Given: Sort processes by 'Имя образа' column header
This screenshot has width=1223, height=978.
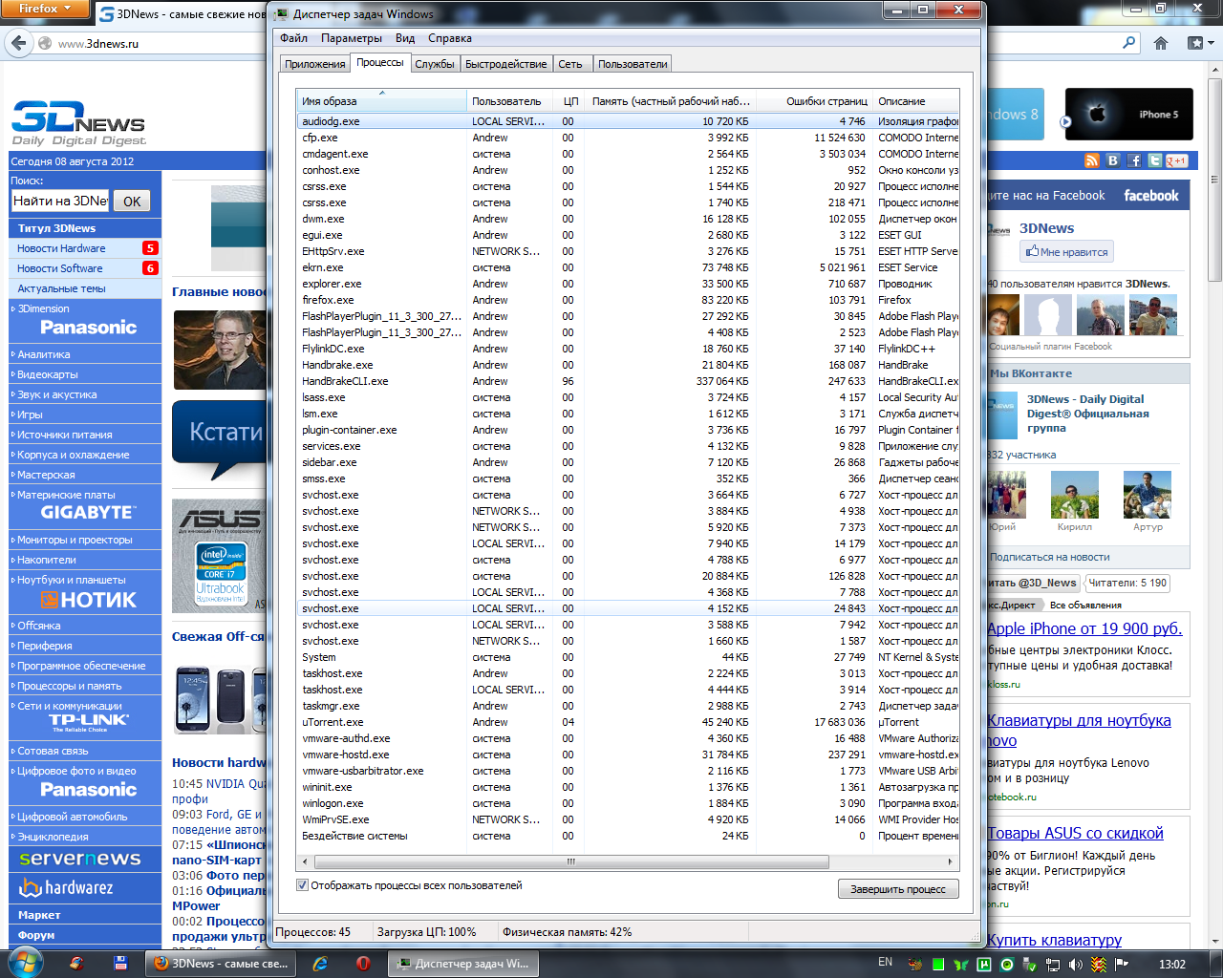Looking at the screenshot, I should pyautogui.click(x=382, y=101).
